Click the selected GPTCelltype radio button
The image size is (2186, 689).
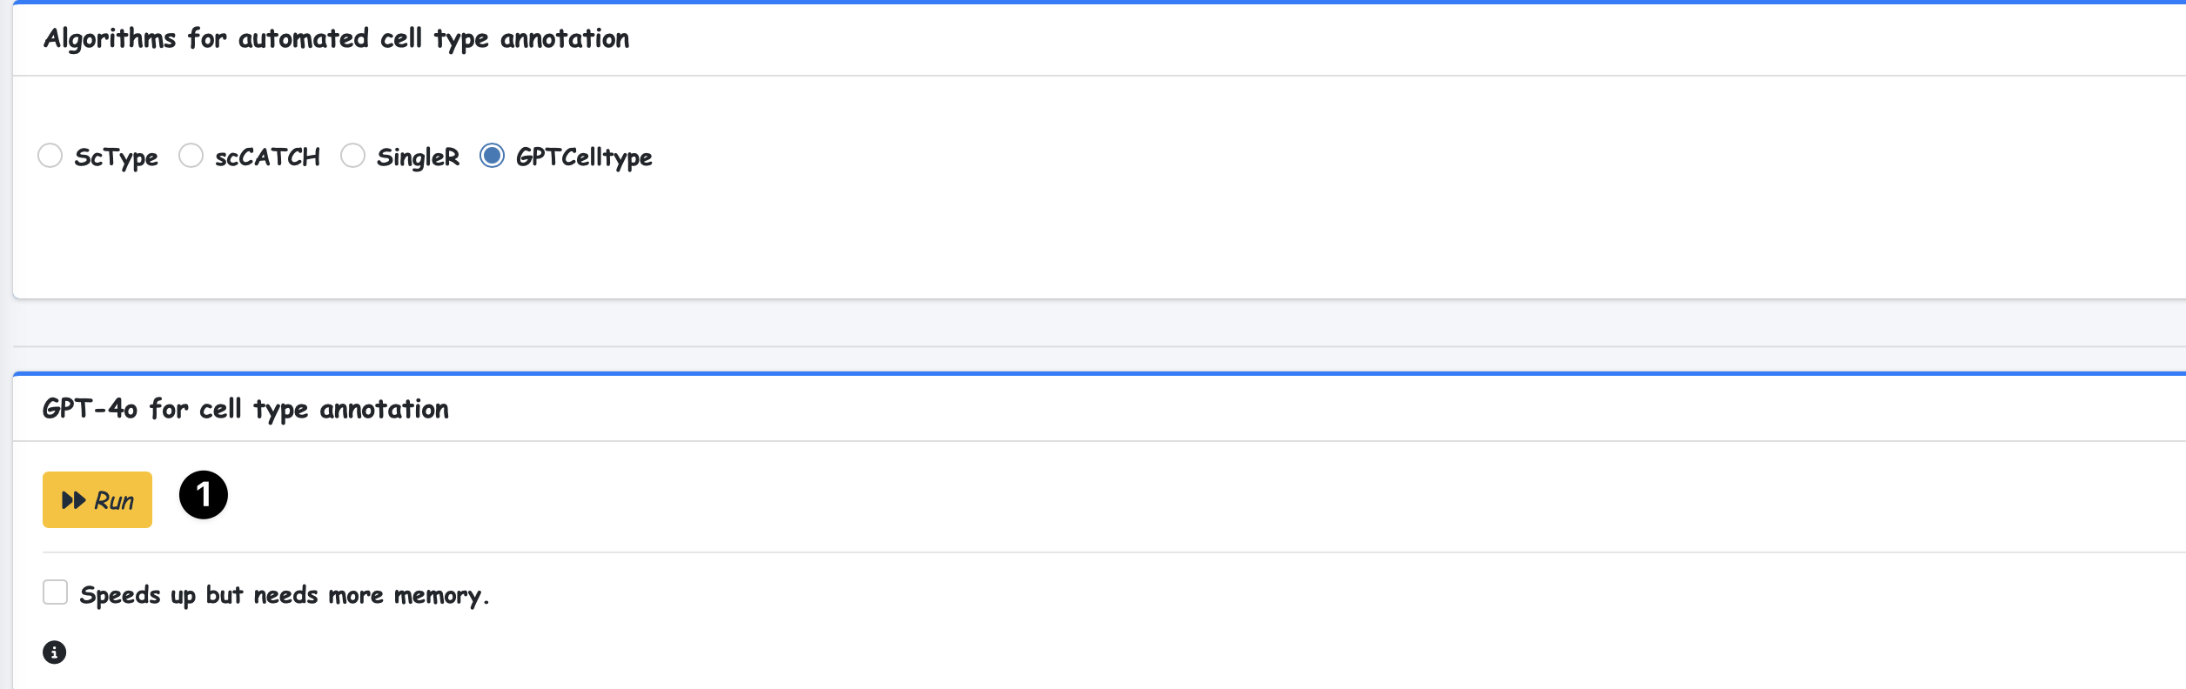[492, 156]
